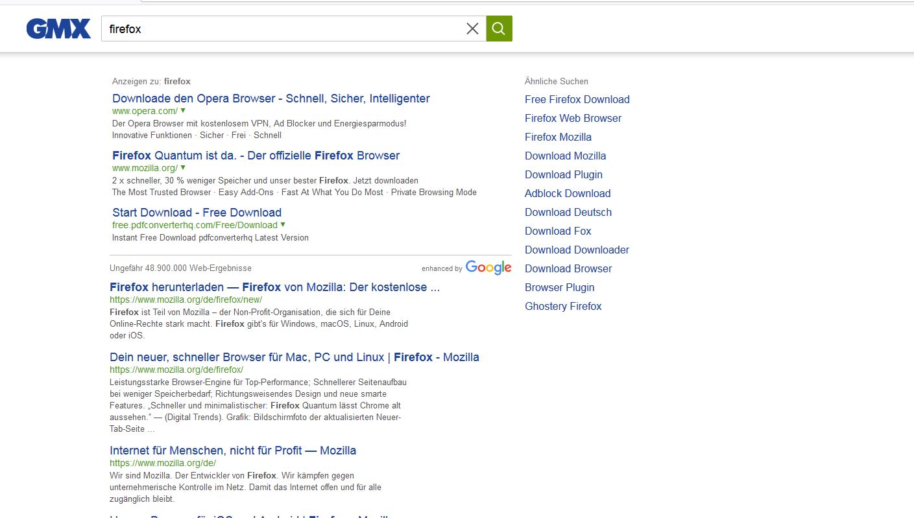Go to related search "Download Deutsch"
This screenshot has width=914, height=518.
568,212
